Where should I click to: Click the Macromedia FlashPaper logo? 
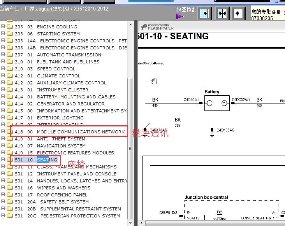click(157, 27)
